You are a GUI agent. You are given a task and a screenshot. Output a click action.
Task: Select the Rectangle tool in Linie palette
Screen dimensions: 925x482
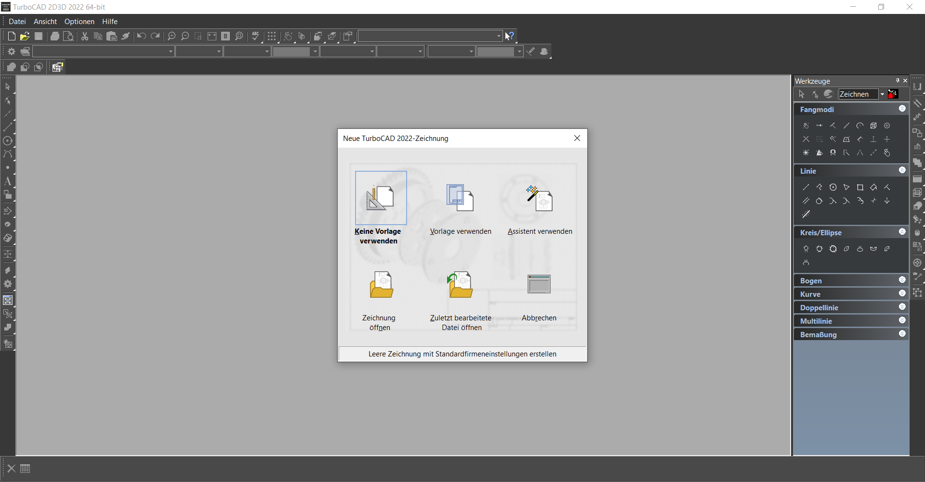pos(860,188)
